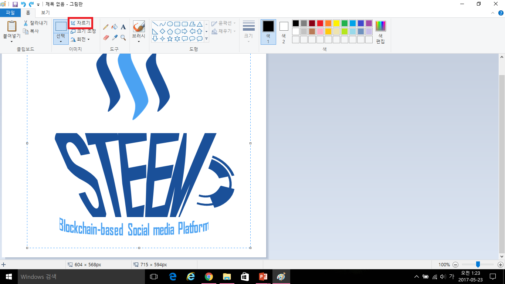Click the zoom slider handle
This screenshot has height=284, width=505.
(x=478, y=264)
